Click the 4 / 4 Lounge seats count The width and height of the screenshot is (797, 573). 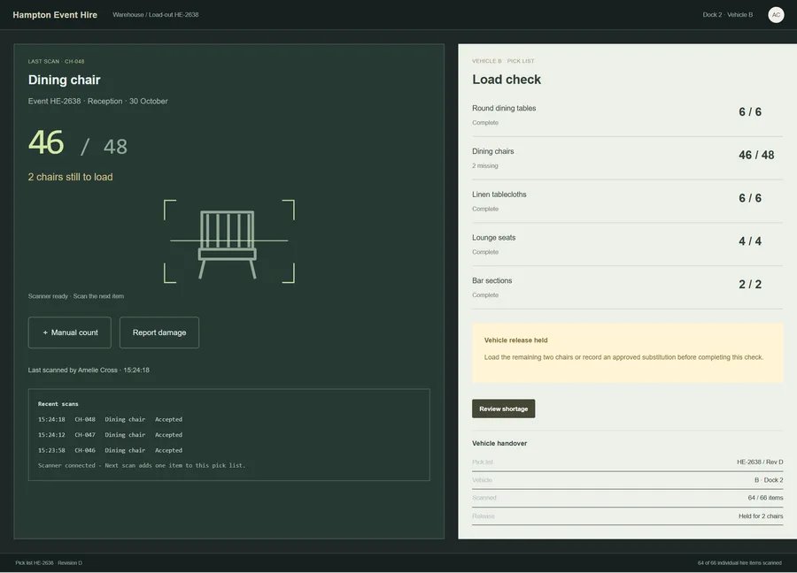pyautogui.click(x=750, y=241)
